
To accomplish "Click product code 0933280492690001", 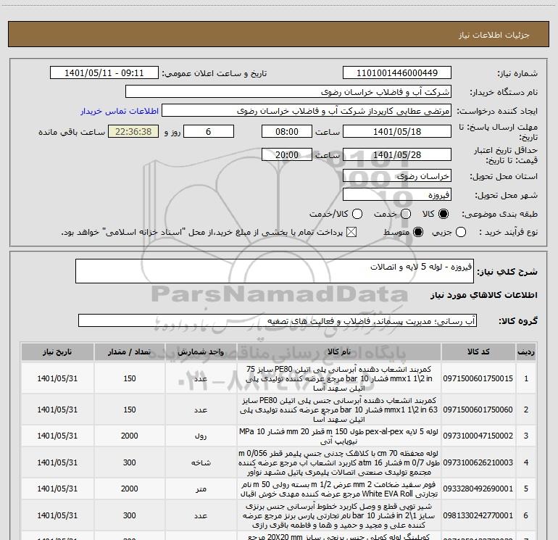I will click(x=478, y=489).
